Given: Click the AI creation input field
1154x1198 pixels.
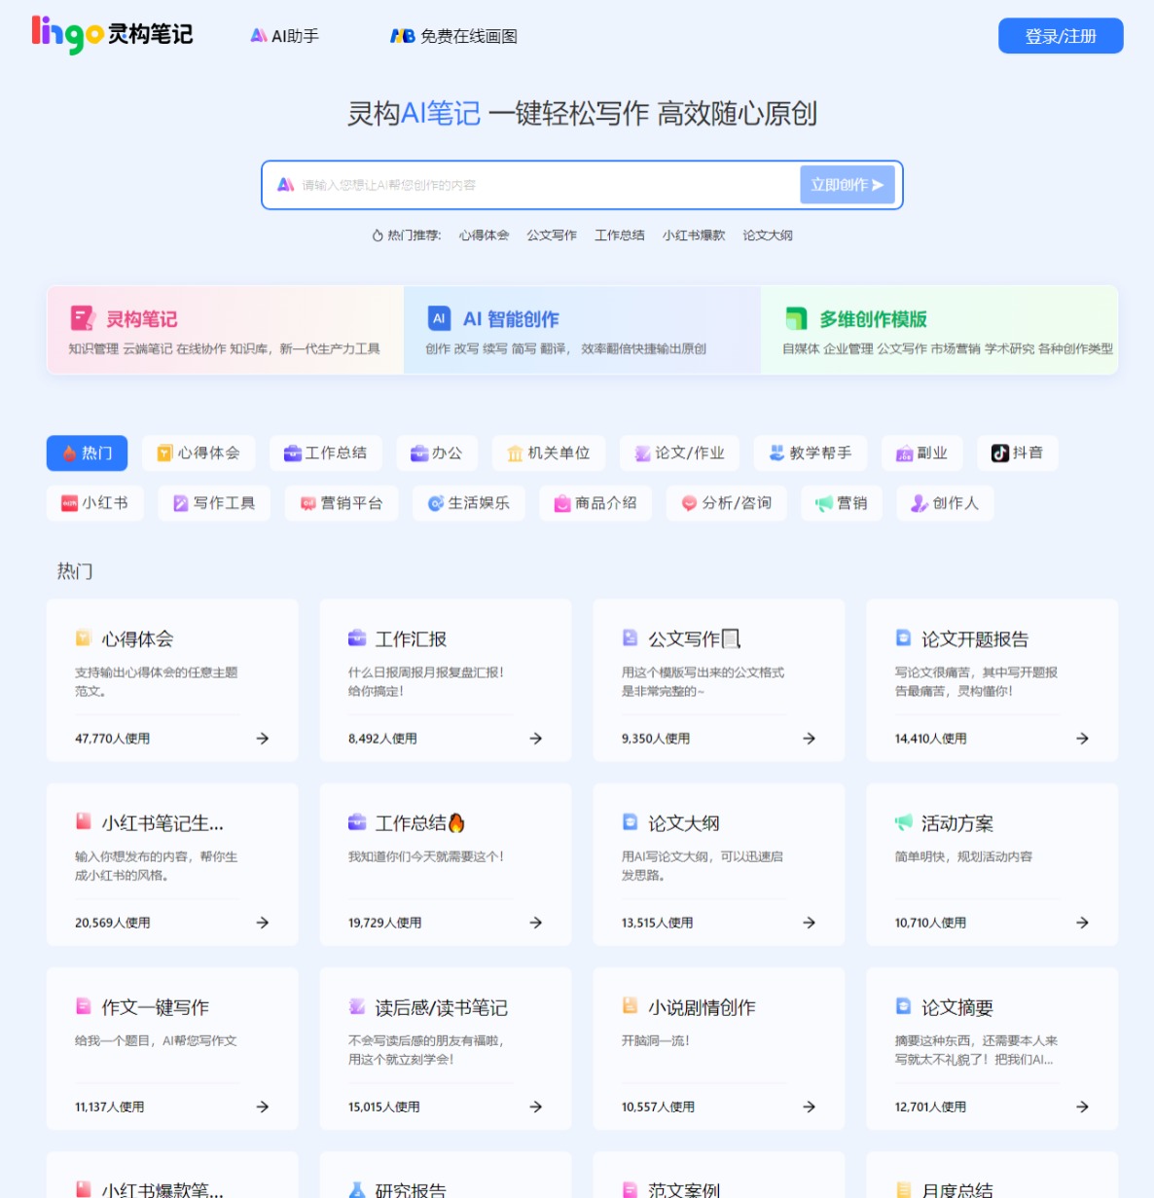Looking at the screenshot, I should 535,184.
